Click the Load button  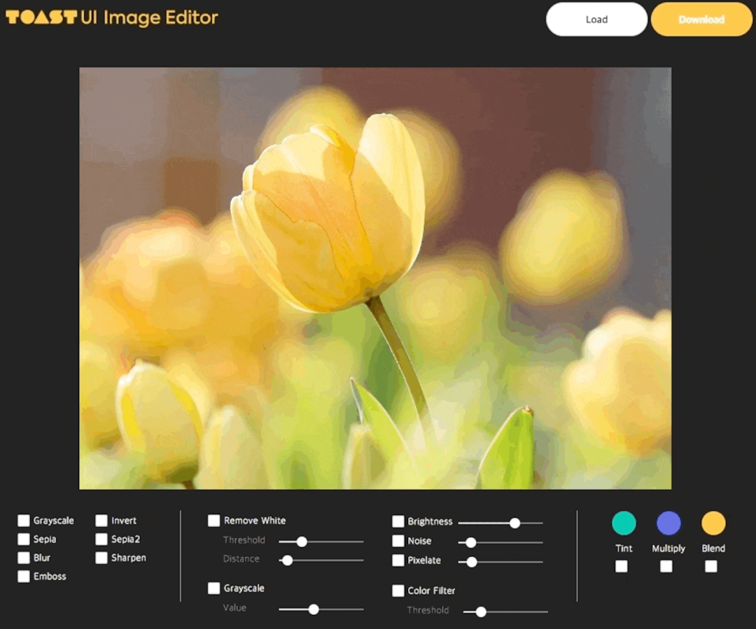click(x=596, y=20)
